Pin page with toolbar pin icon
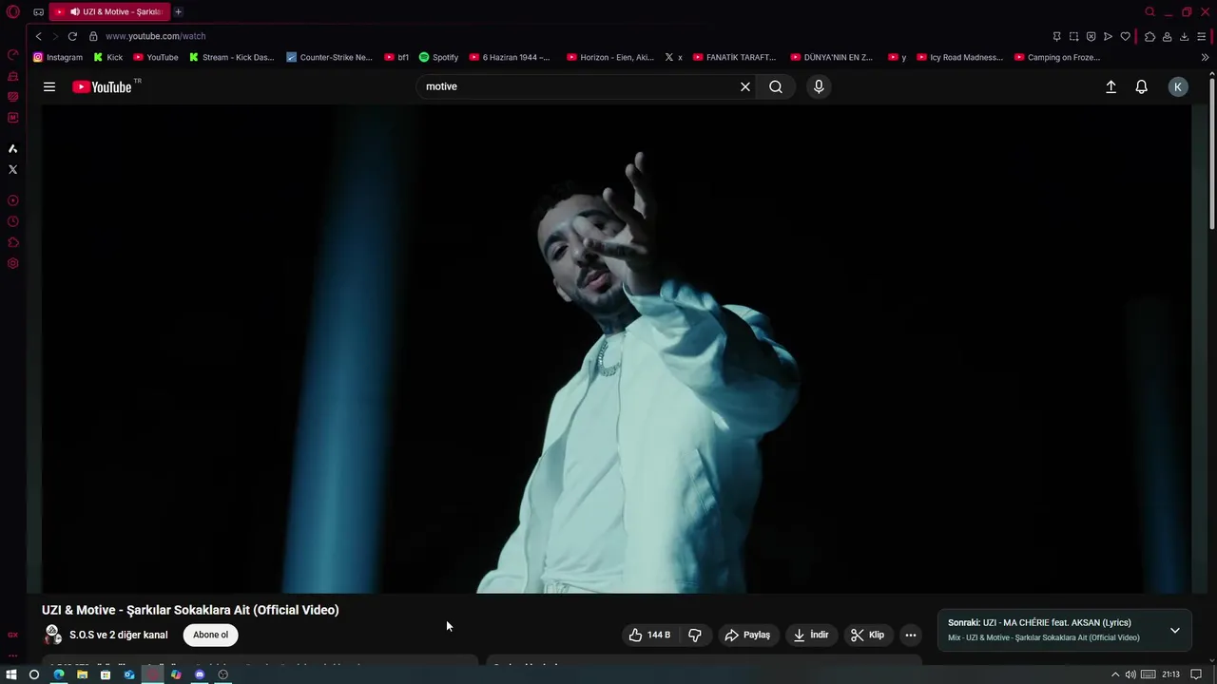The height and width of the screenshot is (684, 1217). coord(1056,36)
